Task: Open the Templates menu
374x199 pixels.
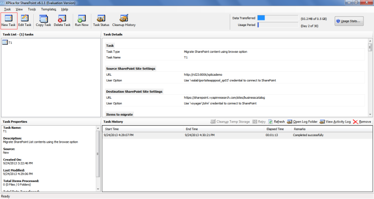Action: pos(48,9)
